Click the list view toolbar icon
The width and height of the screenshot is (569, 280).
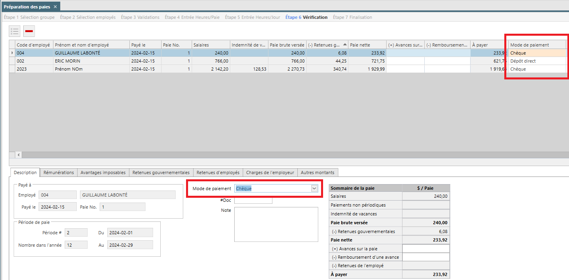coord(14,31)
